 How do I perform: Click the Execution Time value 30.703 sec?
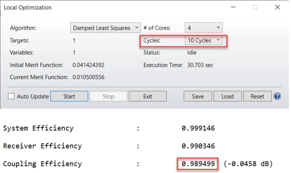coord(200,65)
